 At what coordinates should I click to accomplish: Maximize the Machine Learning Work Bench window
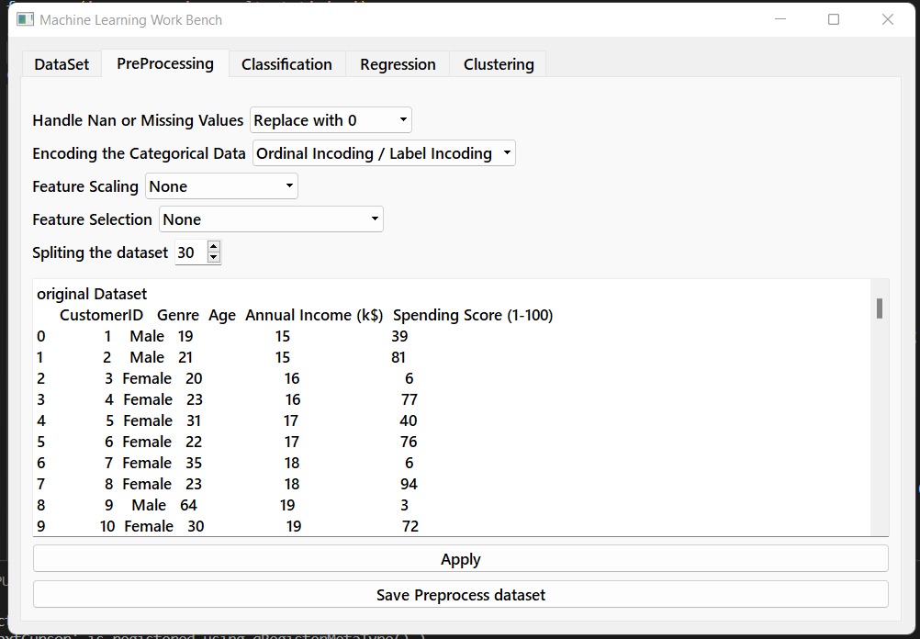tap(834, 19)
